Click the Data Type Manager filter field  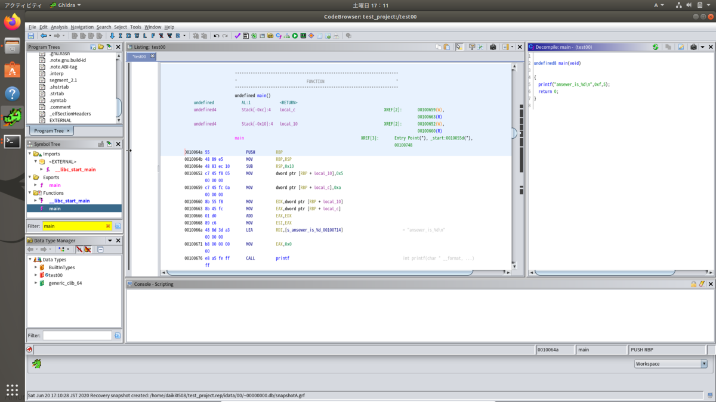[76, 336]
